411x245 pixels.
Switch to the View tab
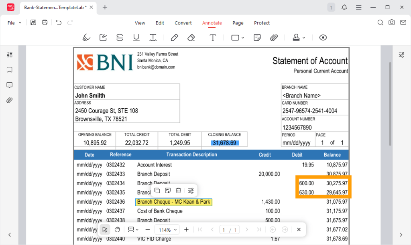140,23
